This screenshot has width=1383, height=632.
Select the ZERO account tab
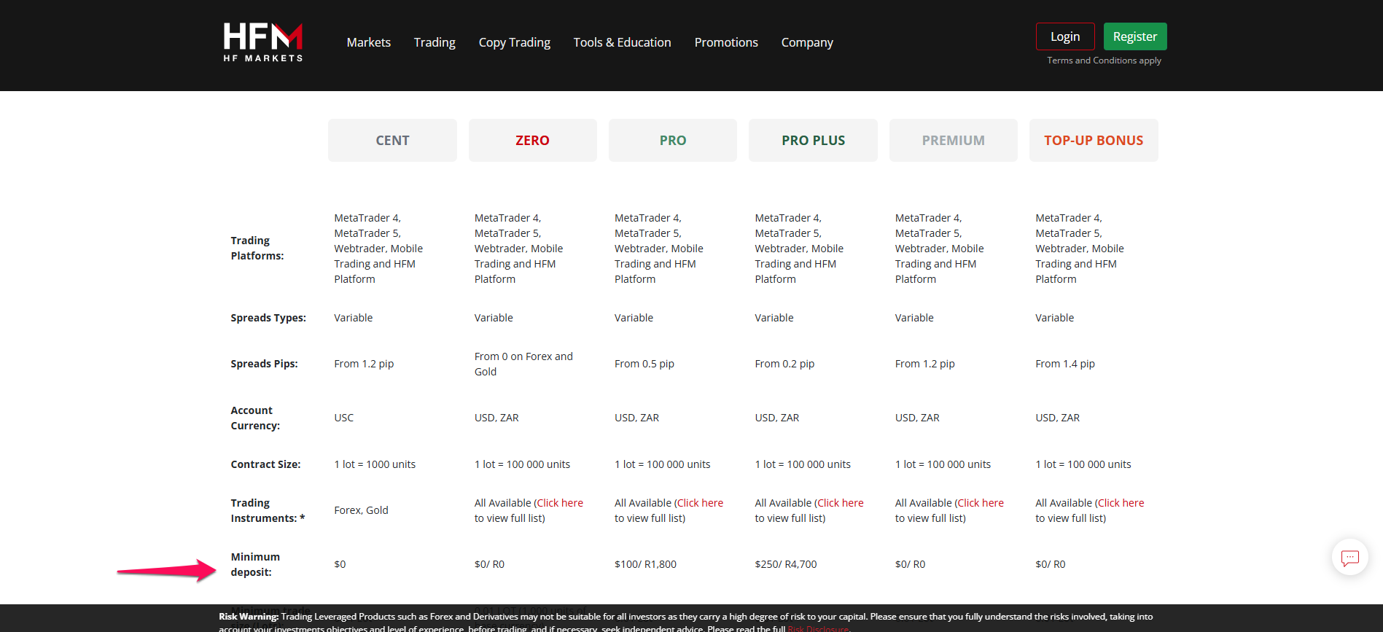532,140
